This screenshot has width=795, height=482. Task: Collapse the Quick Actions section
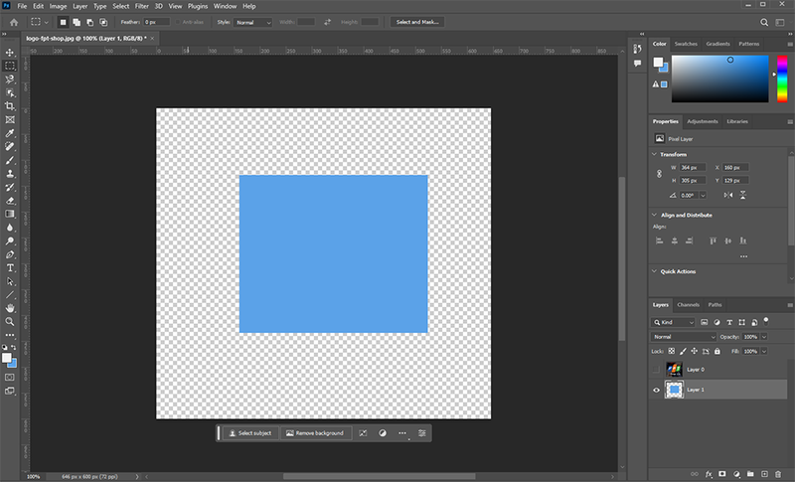click(x=654, y=271)
